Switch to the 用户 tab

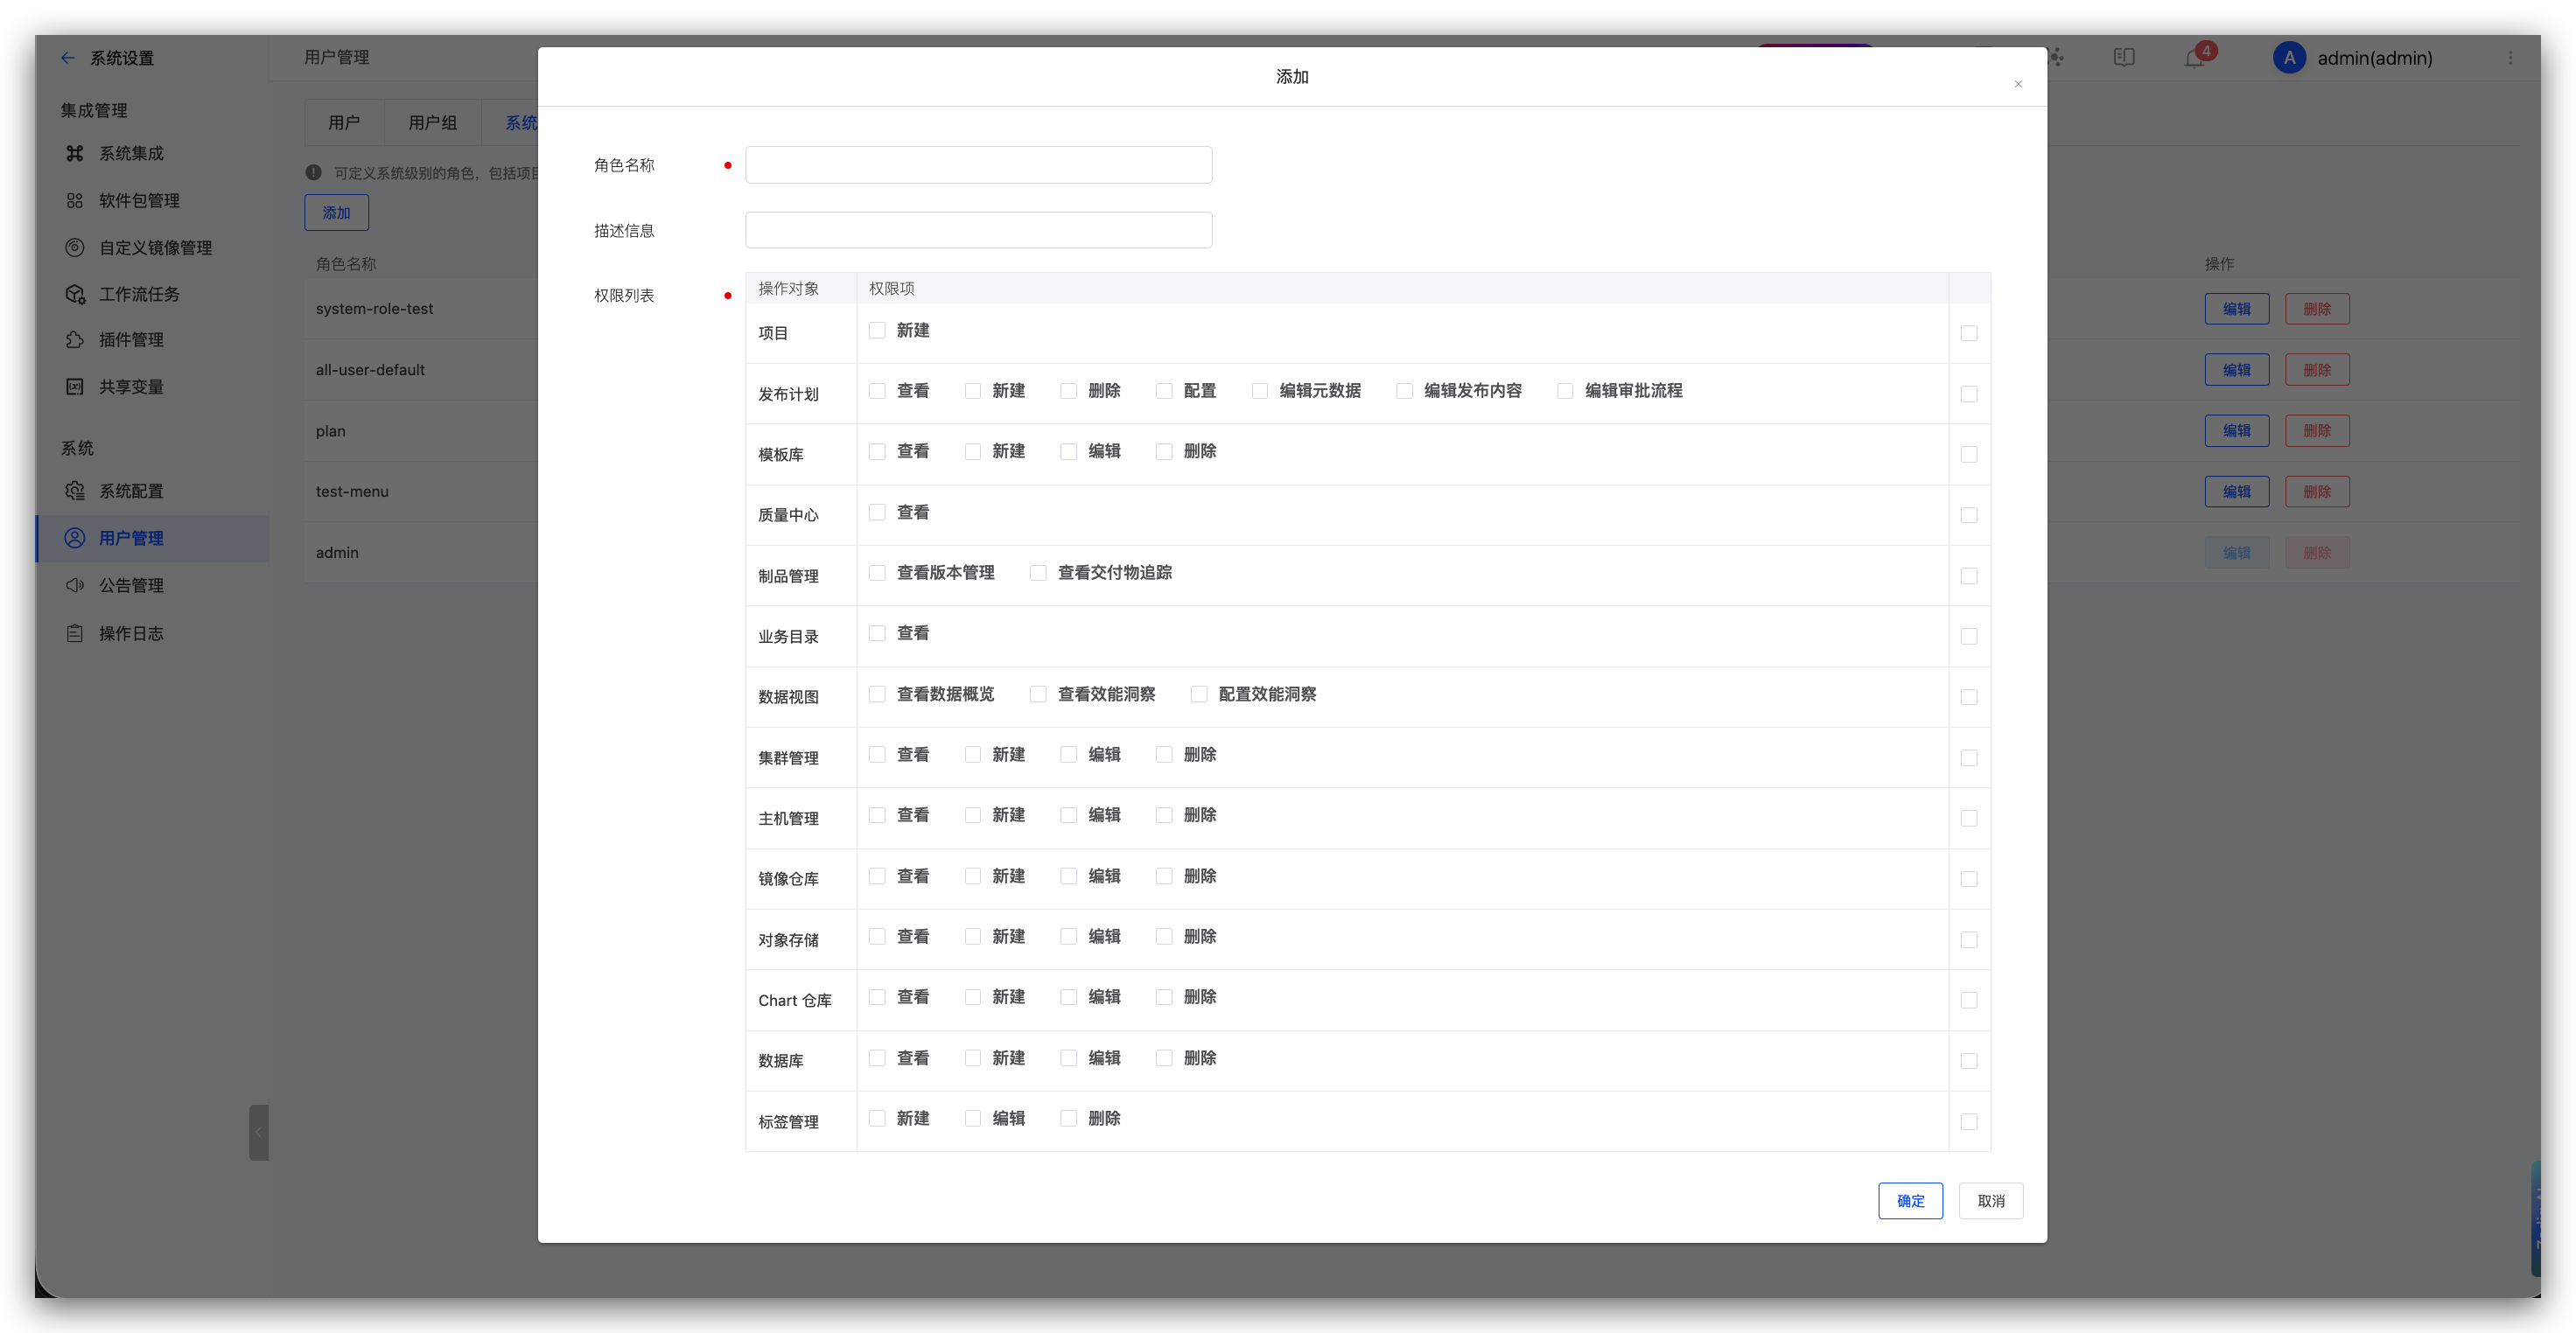tap(344, 123)
